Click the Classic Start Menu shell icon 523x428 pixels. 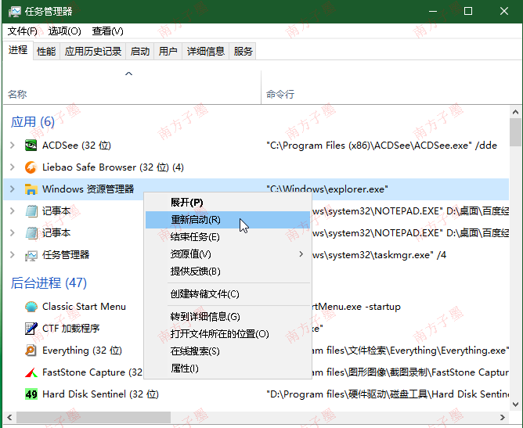click(31, 307)
